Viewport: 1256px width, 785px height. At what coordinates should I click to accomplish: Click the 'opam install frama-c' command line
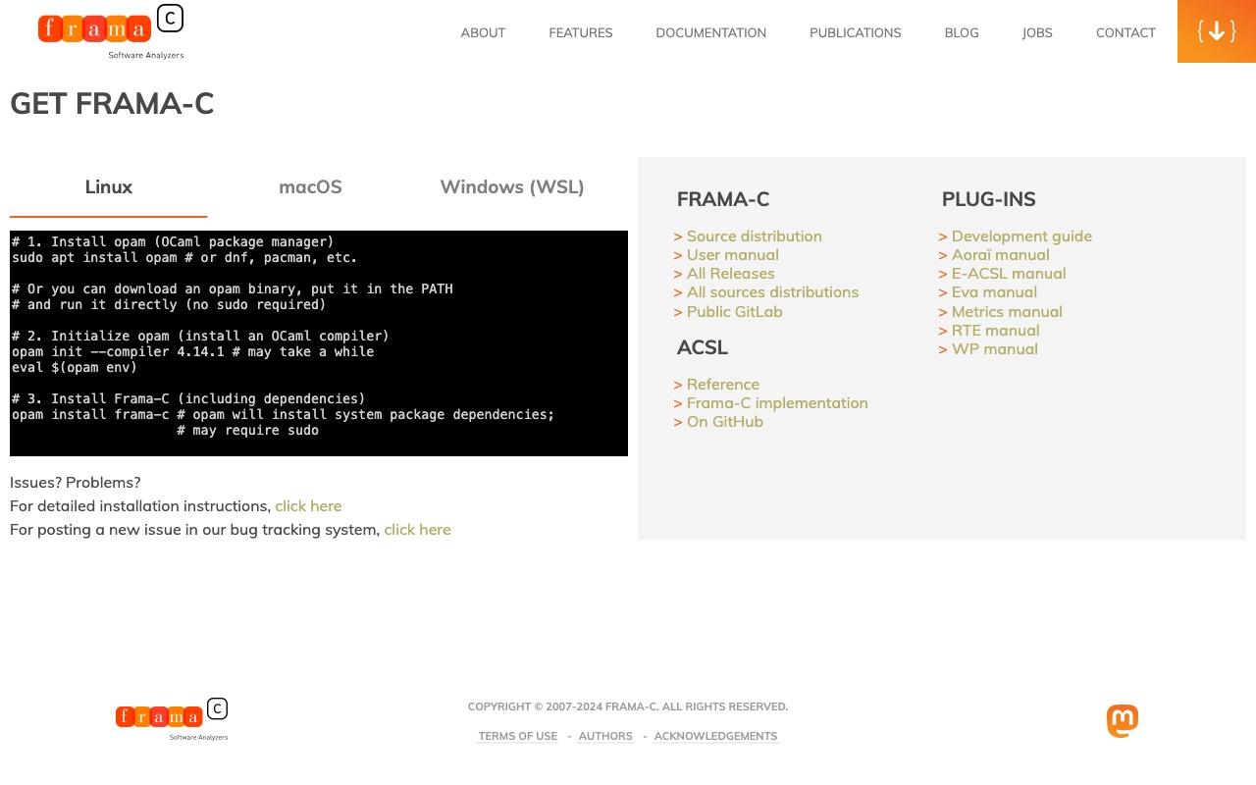(x=283, y=414)
